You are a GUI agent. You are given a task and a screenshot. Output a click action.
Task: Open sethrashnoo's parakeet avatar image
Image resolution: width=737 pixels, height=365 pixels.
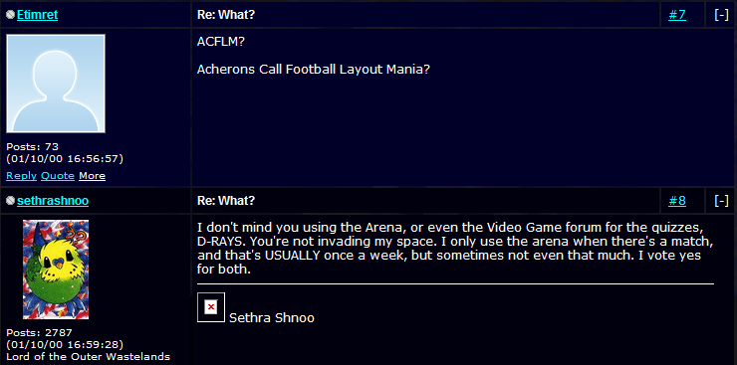click(x=56, y=270)
